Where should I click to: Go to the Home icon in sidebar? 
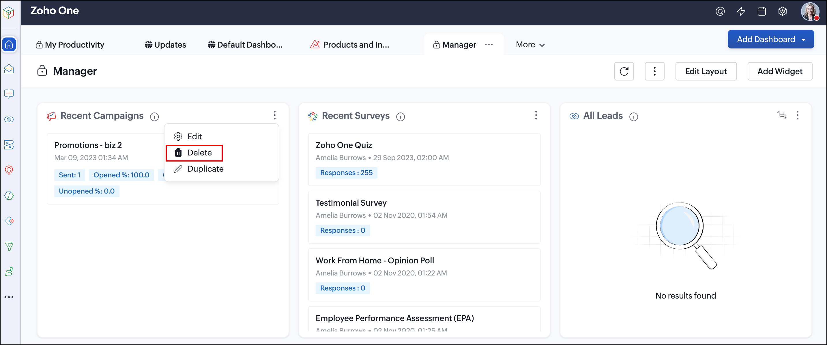pyautogui.click(x=9, y=44)
